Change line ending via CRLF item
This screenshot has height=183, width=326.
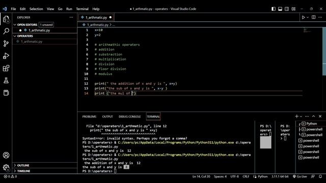pyautogui.click(x=246, y=176)
